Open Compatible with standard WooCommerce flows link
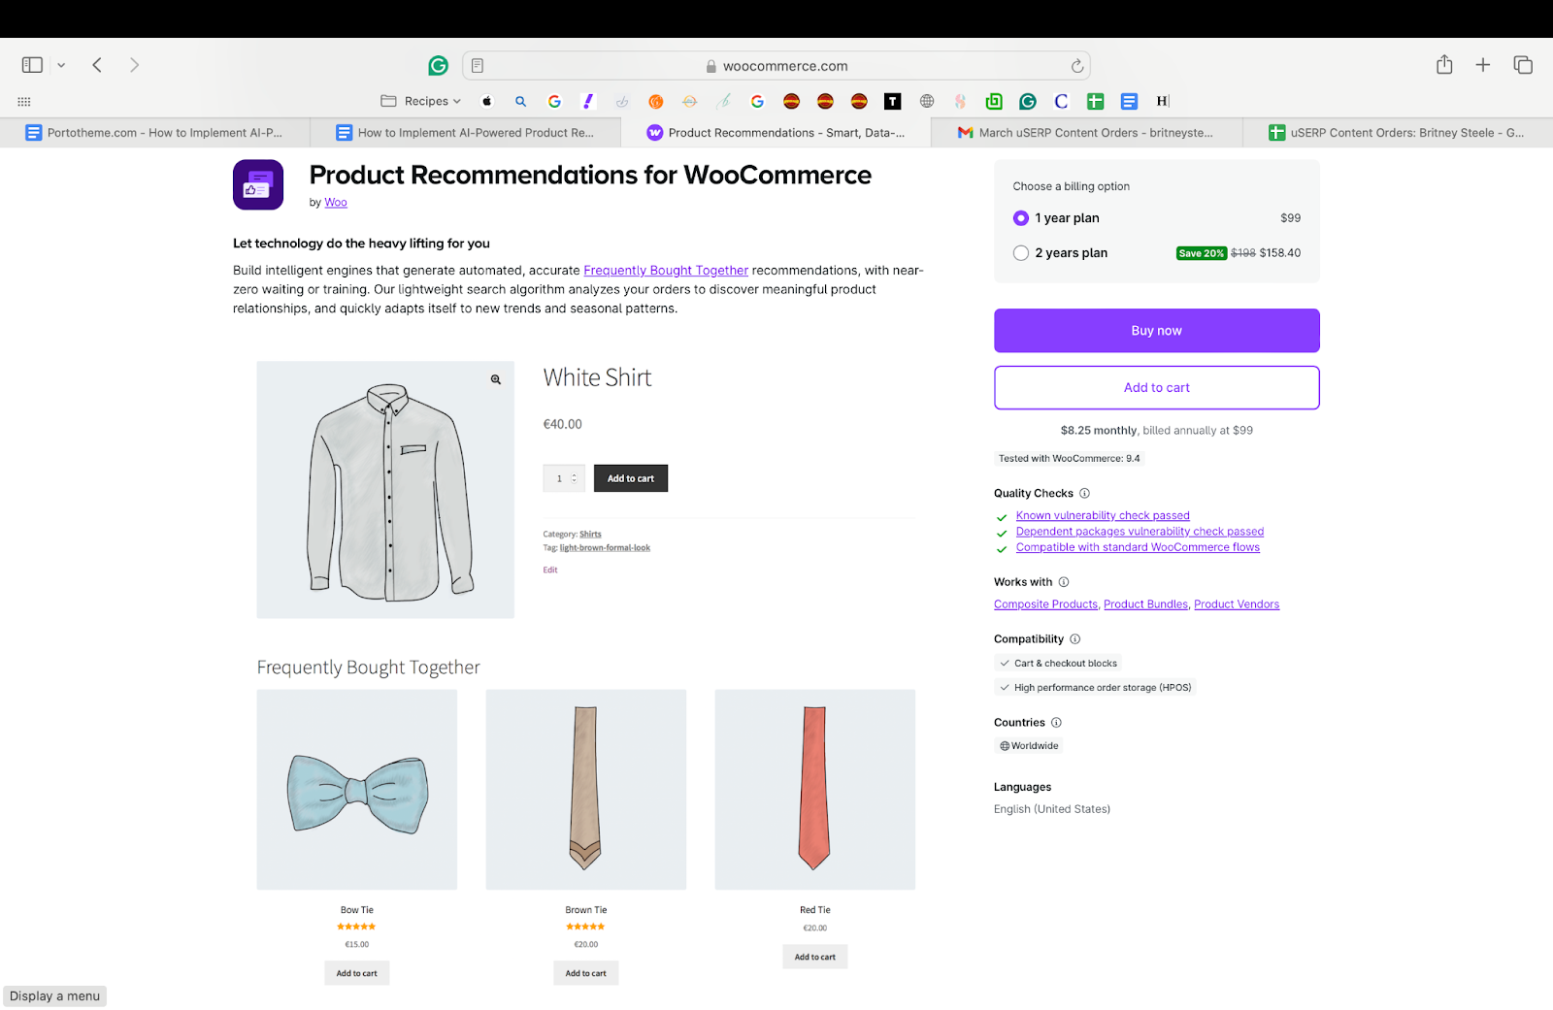 pyautogui.click(x=1138, y=547)
